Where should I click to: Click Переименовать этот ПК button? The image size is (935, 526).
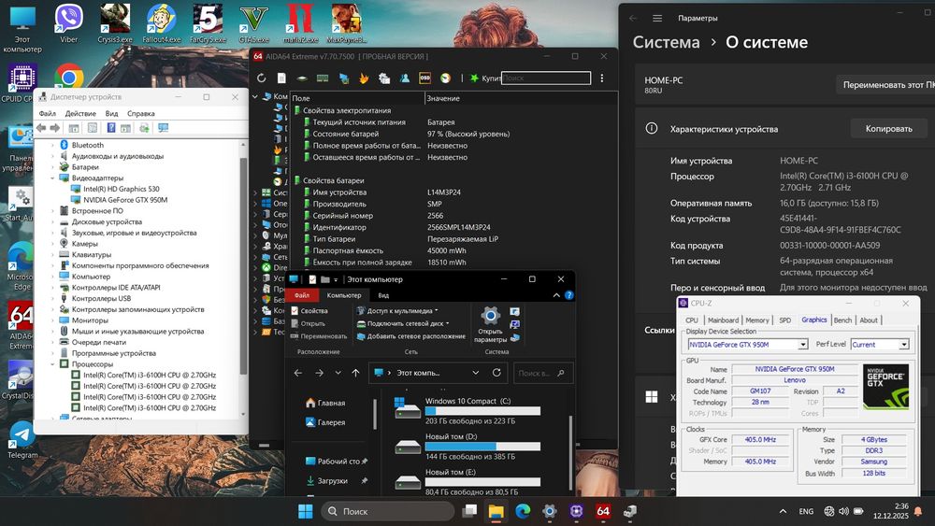(x=886, y=85)
